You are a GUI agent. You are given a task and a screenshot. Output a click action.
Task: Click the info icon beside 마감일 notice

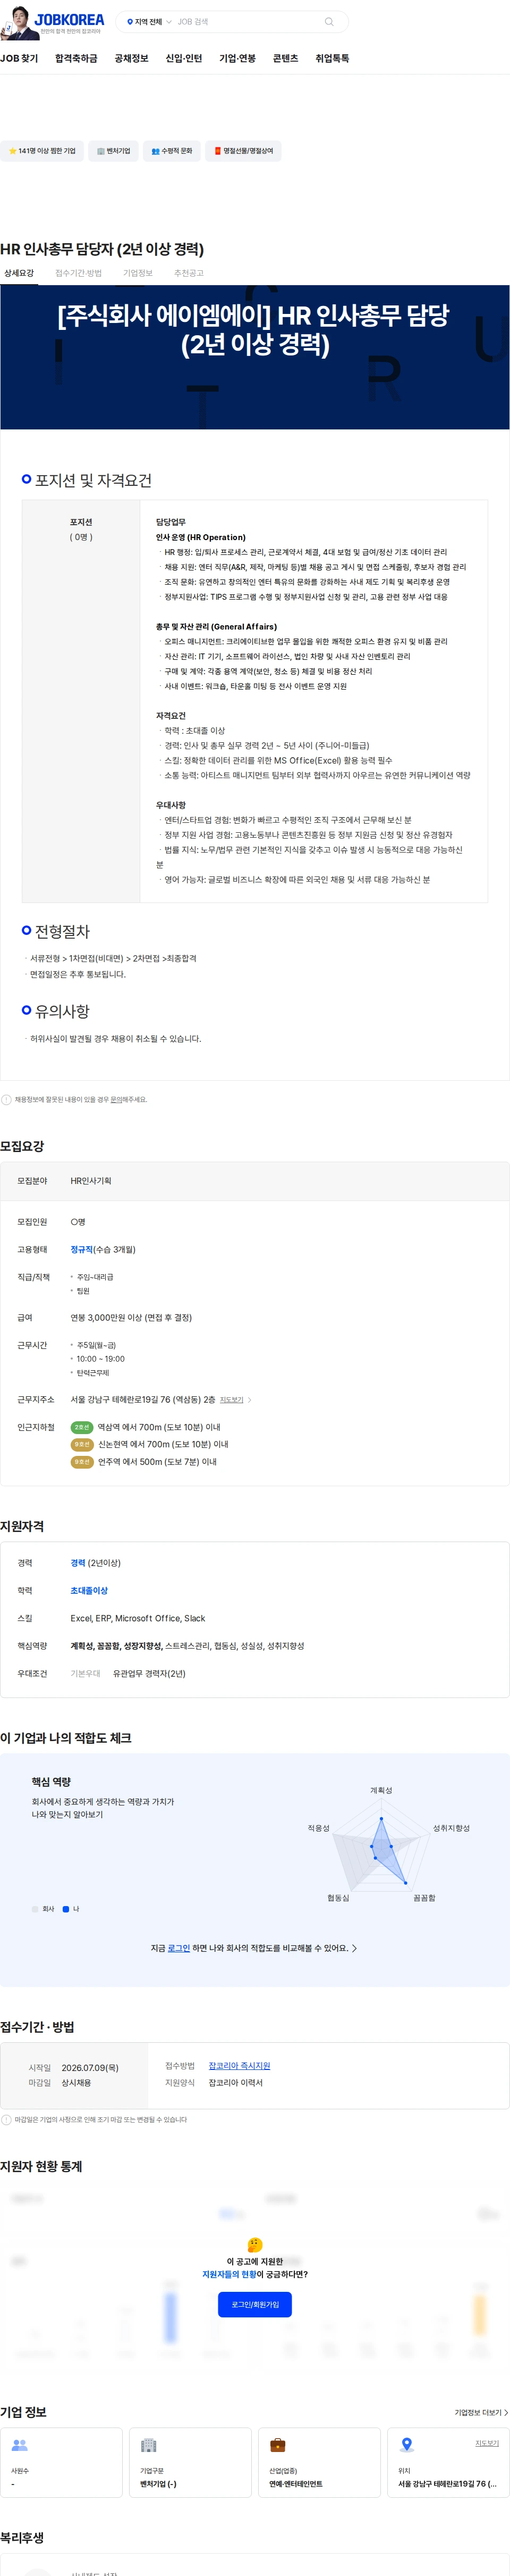6,2120
